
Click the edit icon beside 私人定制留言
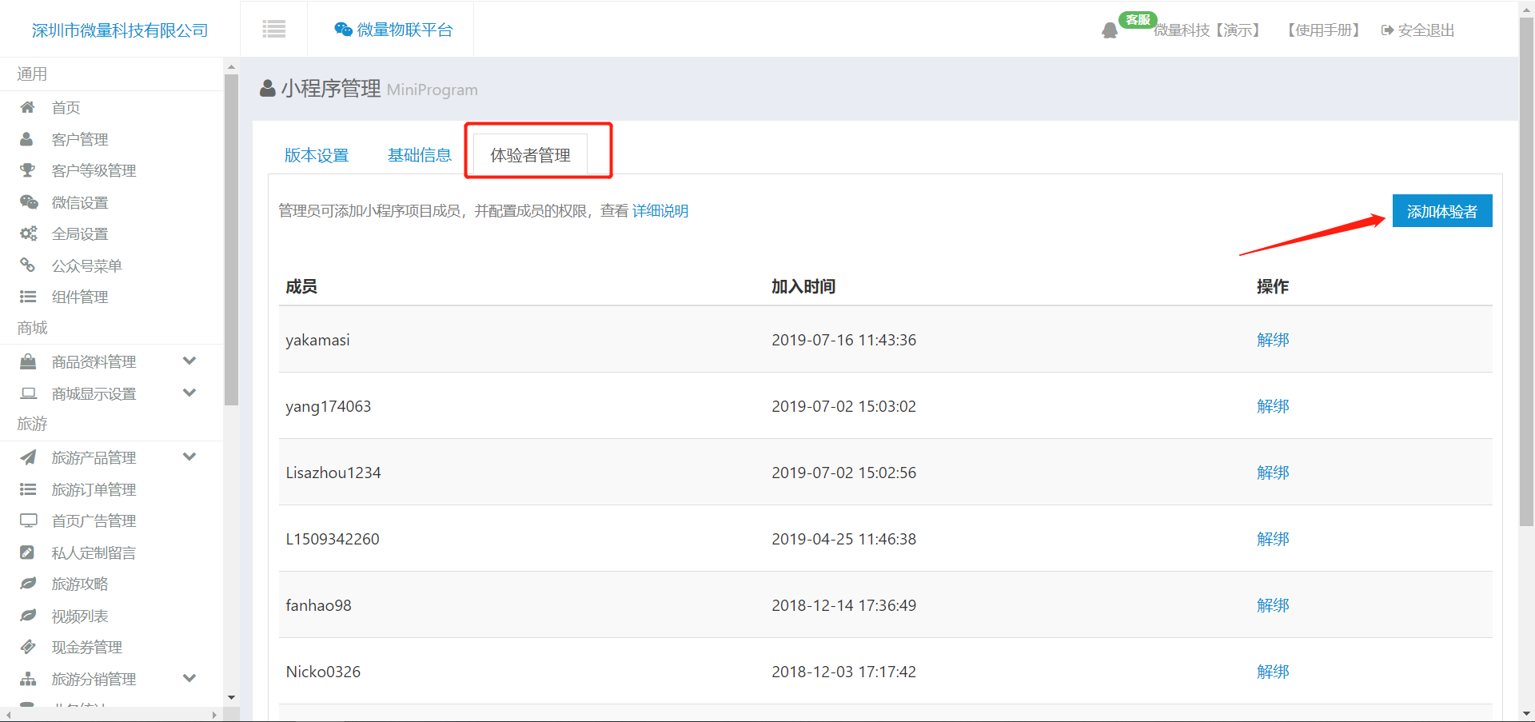point(27,552)
